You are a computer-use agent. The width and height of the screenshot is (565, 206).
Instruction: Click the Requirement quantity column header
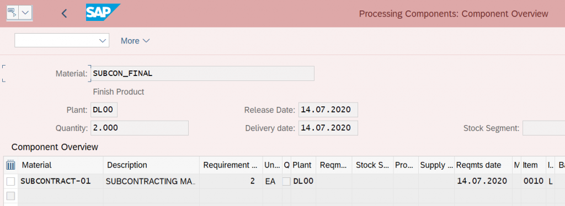(231, 165)
